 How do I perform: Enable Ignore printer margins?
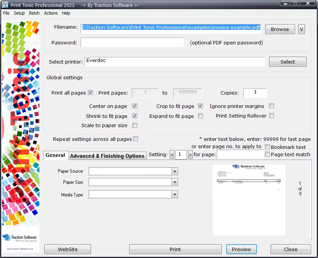pos(271,106)
